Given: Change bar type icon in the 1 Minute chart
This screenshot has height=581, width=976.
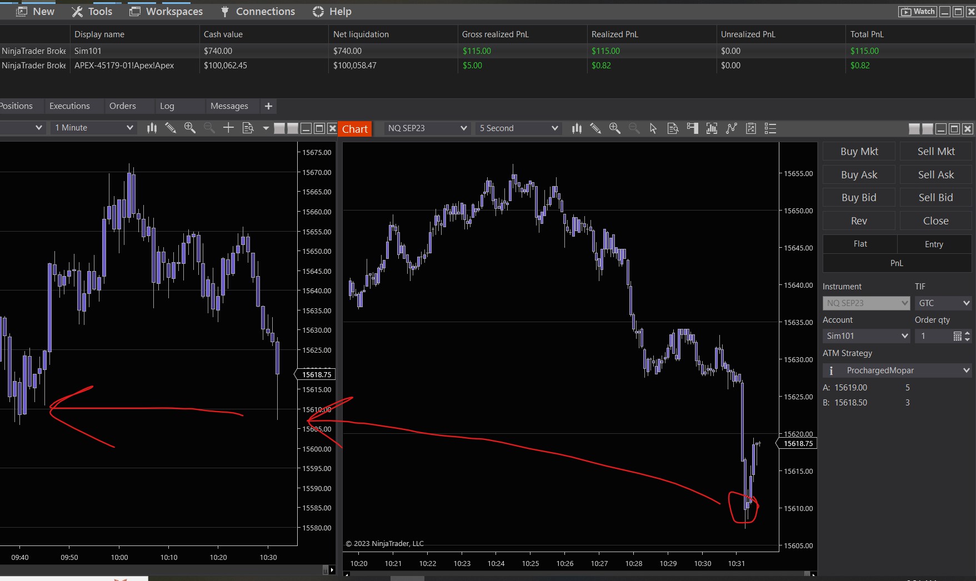Looking at the screenshot, I should (152, 128).
